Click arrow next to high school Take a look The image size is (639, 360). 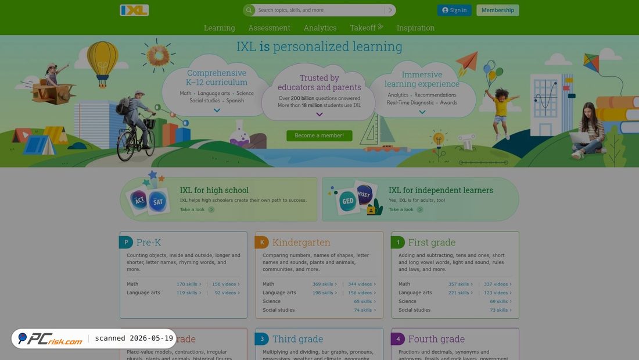click(211, 209)
